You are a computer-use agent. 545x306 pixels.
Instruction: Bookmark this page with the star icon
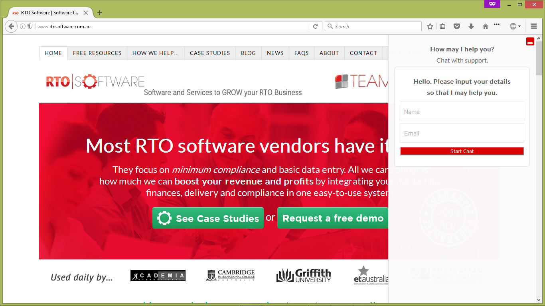pyautogui.click(x=430, y=26)
